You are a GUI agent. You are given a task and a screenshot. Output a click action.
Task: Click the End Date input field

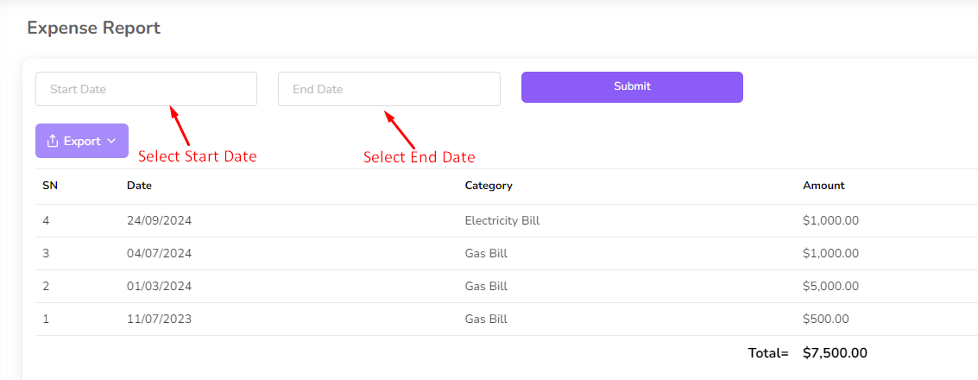click(x=388, y=89)
